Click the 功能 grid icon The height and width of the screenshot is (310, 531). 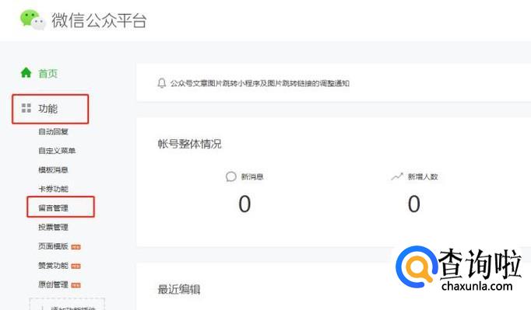(x=26, y=108)
